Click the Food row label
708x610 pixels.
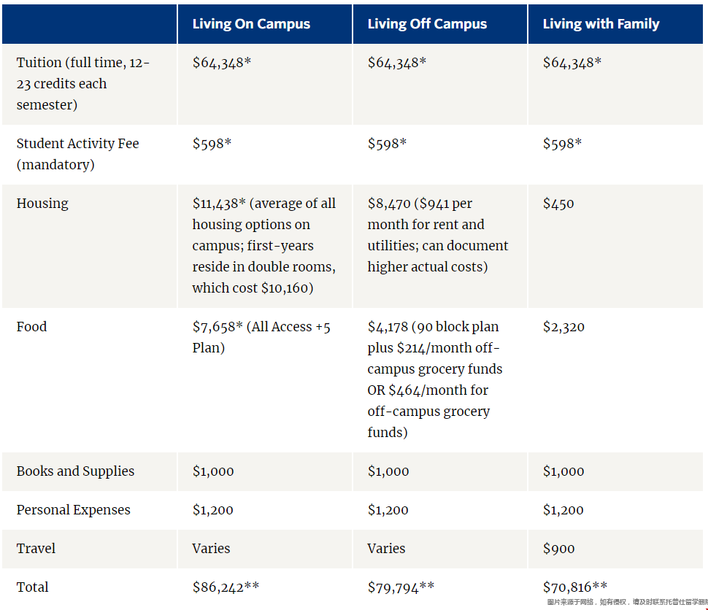pyautogui.click(x=31, y=326)
